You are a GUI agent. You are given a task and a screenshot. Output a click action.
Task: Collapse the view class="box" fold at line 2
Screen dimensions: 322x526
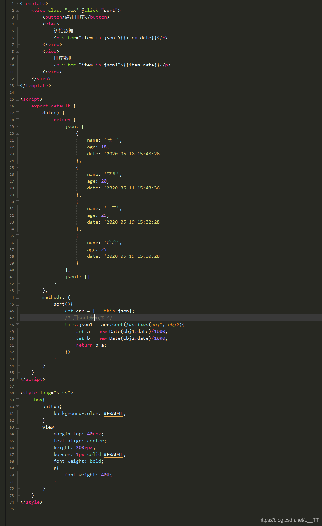coord(17,10)
